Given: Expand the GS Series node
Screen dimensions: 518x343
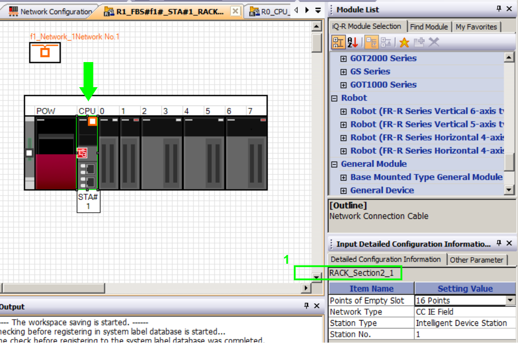Looking at the screenshot, I should [x=343, y=72].
